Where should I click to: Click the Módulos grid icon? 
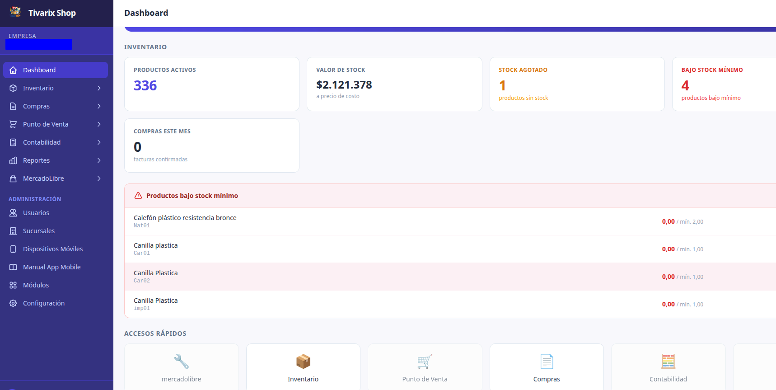point(13,285)
